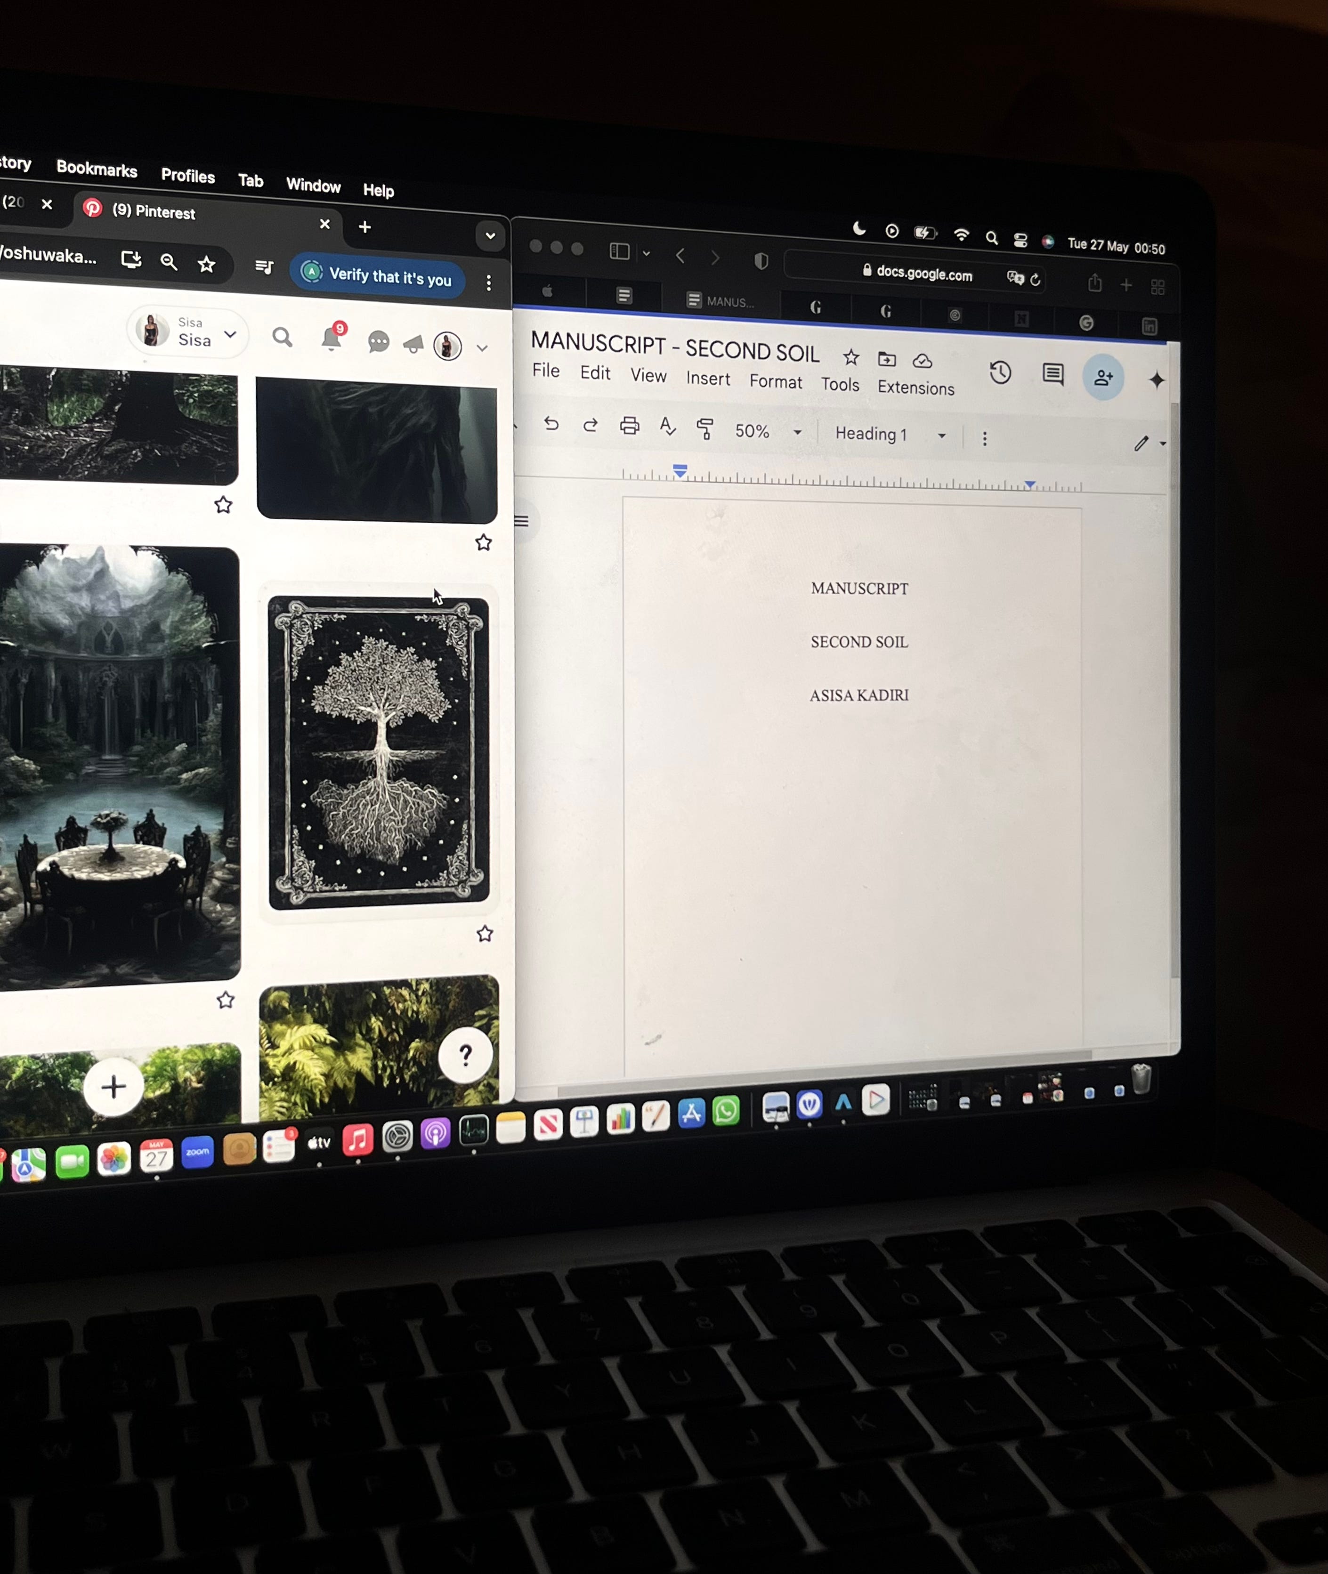Screen dimensions: 1328x1574
Task: Open Pinterest notifications bell
Action: pos(331,339)
